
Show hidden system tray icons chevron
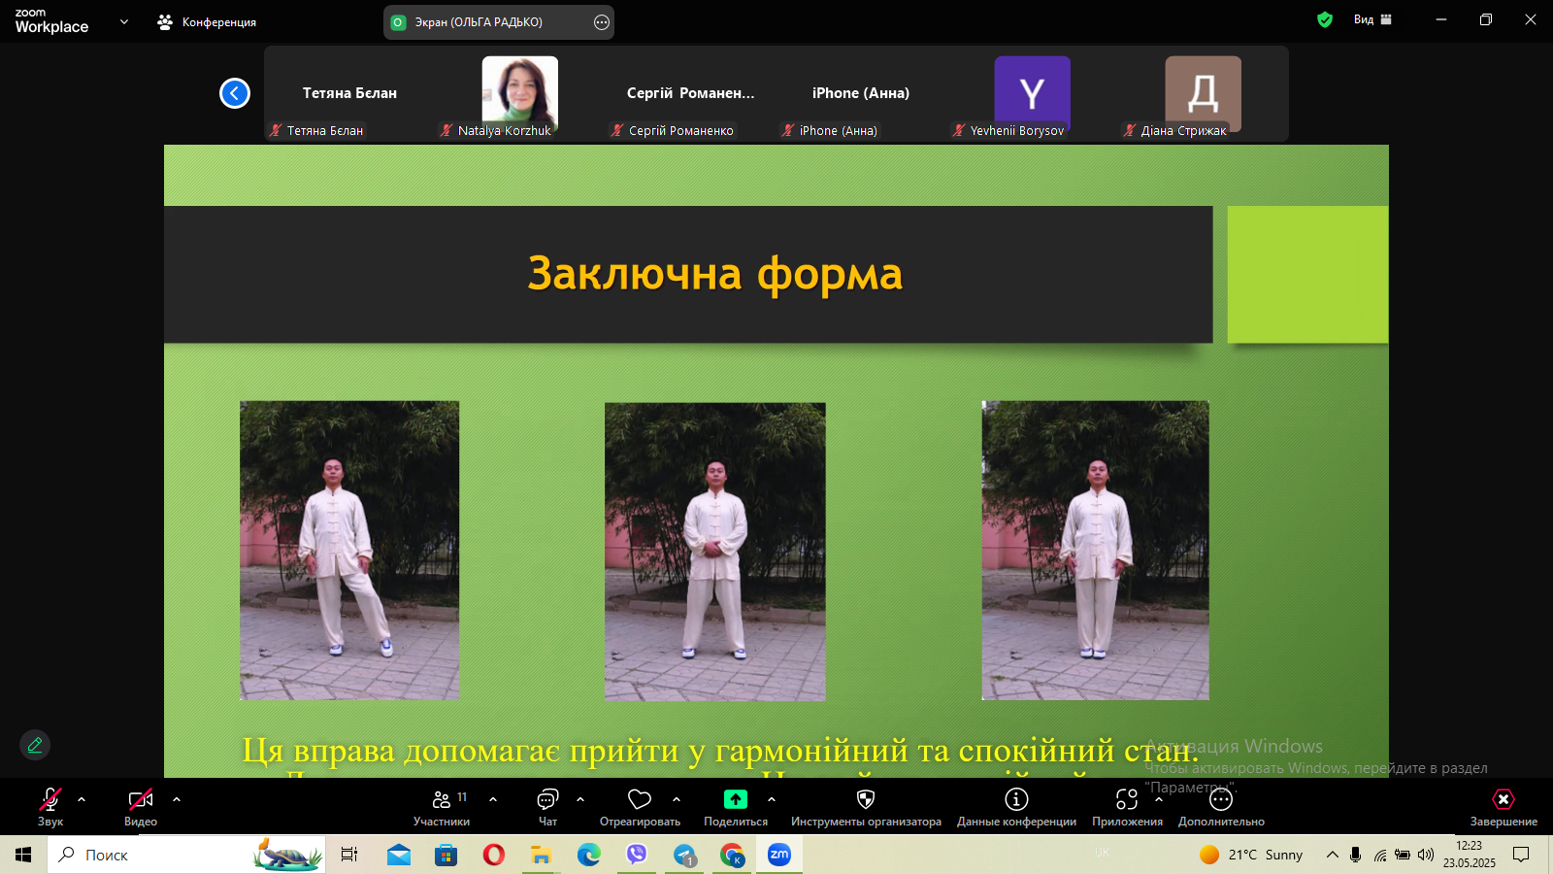1333,855
